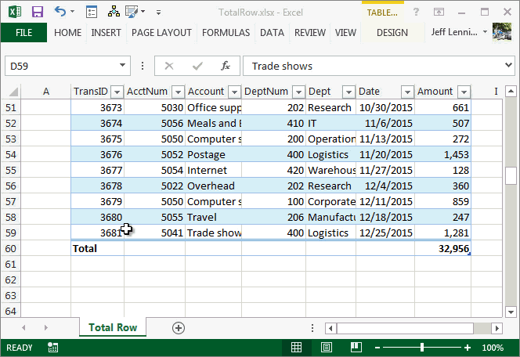The image size is (520, 357).
Task: Open the DATA tab
Action: pos(272,32)
